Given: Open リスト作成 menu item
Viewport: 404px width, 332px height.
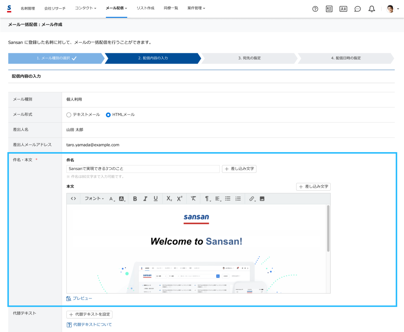Looking at the screenshot, I should [146, 8].
